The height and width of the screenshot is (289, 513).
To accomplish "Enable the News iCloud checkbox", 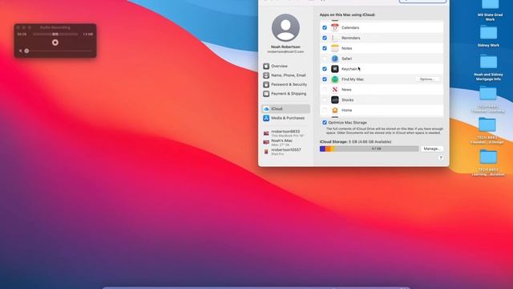I will (x=325, y=89).
